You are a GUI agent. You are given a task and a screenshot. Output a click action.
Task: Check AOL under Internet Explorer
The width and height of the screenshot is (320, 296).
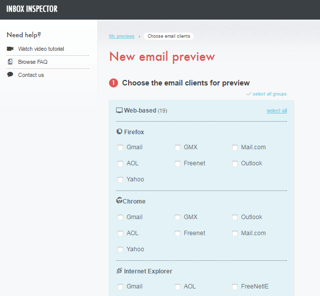(x=177, y=286)
